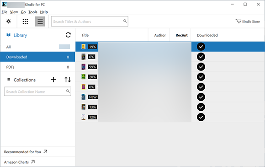Sort list by Title column header

85,35
